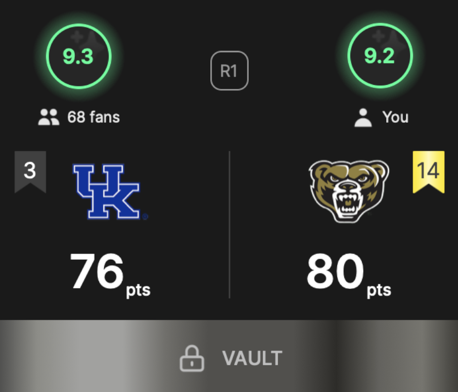Click the You label
The height and width of the screenshot is (392, 458).
(395, 117)
